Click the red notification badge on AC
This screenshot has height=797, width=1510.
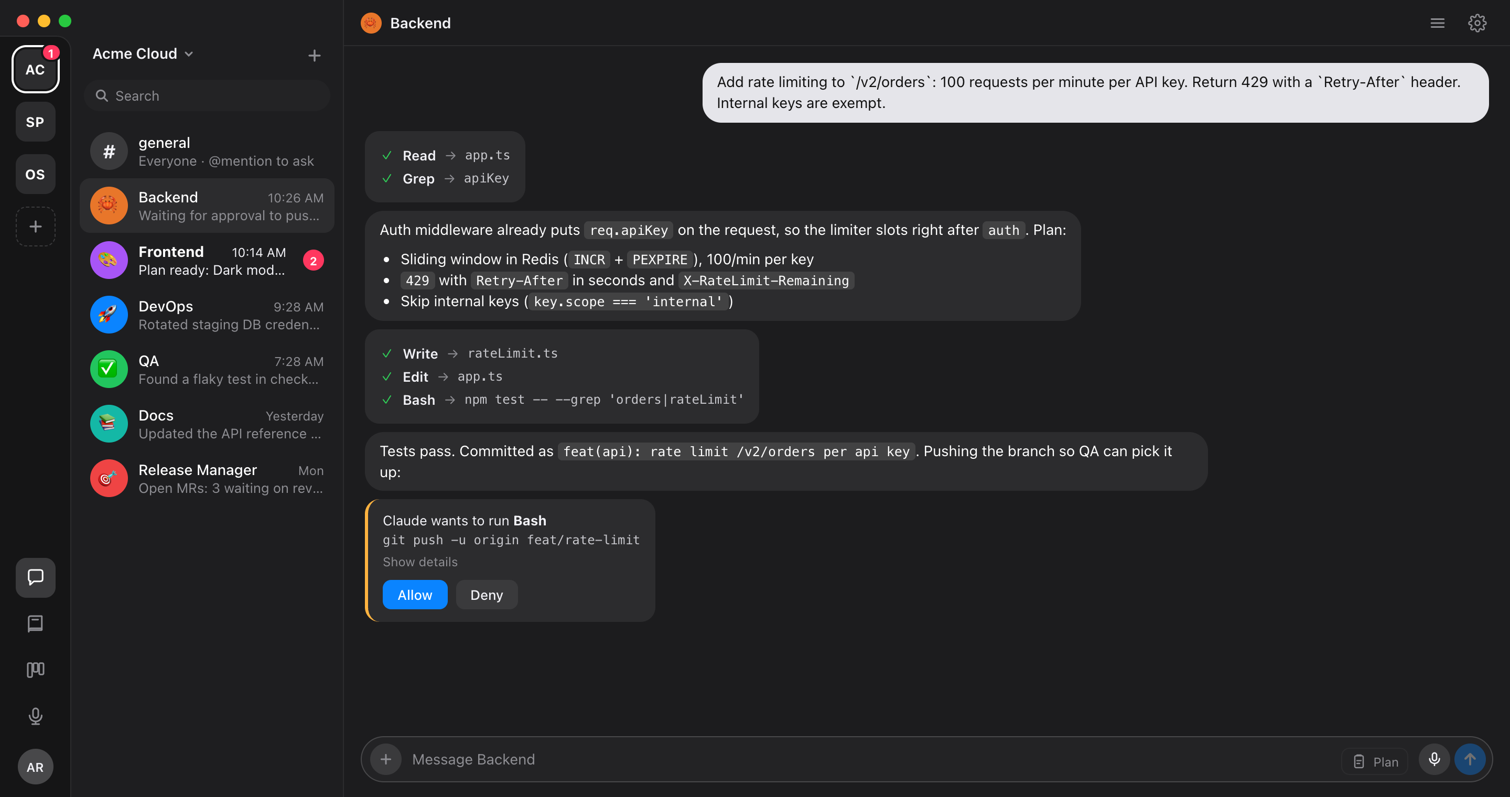[x=50, y=53]
